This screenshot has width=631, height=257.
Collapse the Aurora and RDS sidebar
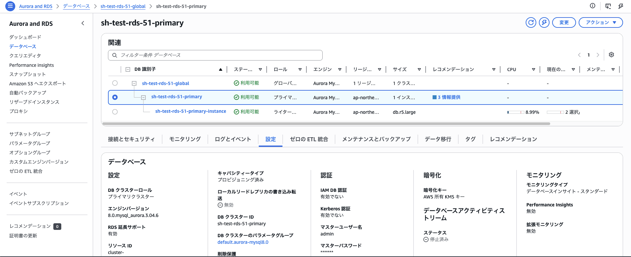tap(83, 23)
